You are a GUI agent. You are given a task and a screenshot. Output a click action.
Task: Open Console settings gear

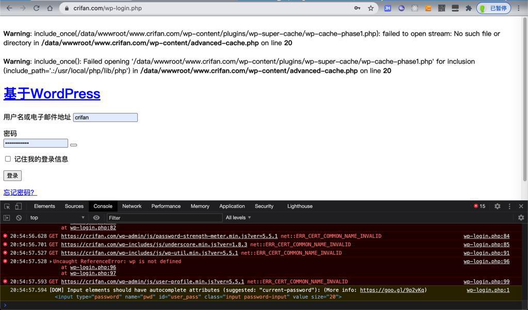point(521,217)
